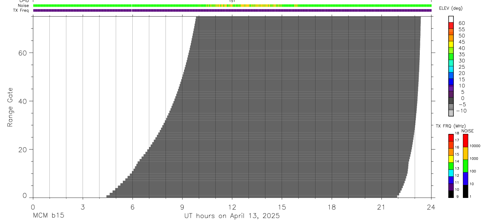Click the x-axis tick label '9'
The height and width of the screenshot is (224, 485).
pyautogui.click(x=182, y=207)
